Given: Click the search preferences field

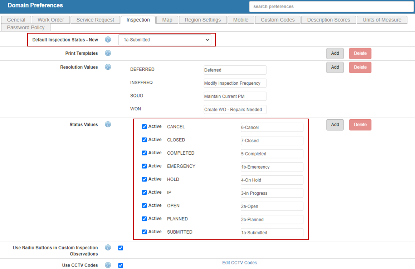Looking at the screenshot, I should (x=331, y=6).
